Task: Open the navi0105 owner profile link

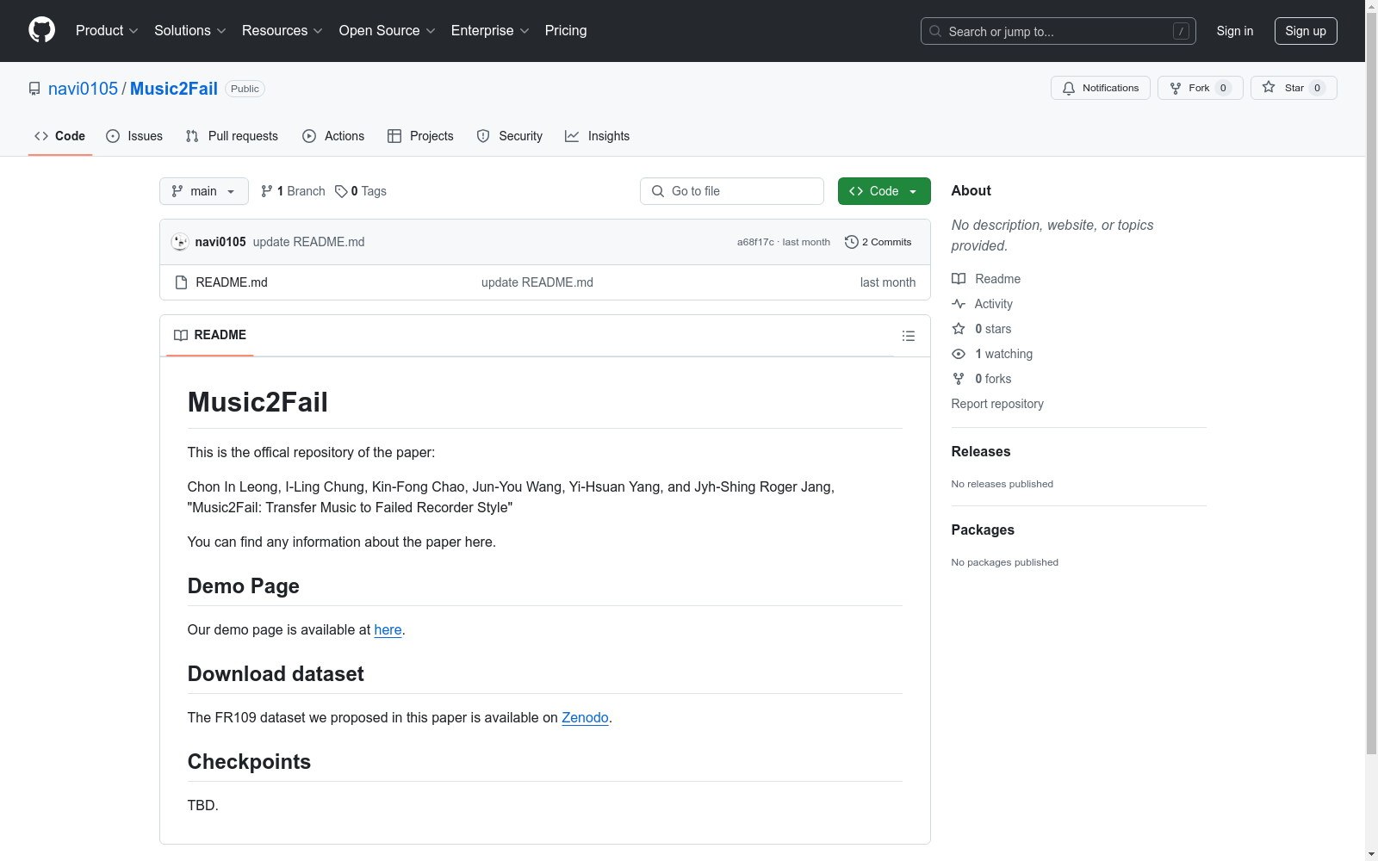Action: point(83,89)
